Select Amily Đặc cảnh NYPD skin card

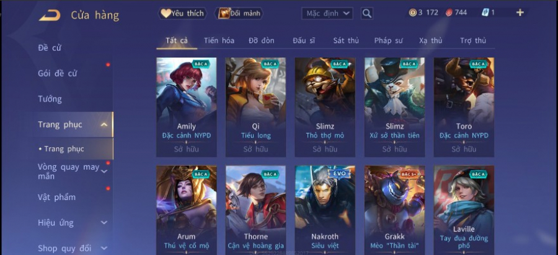(x=187, y=107)
